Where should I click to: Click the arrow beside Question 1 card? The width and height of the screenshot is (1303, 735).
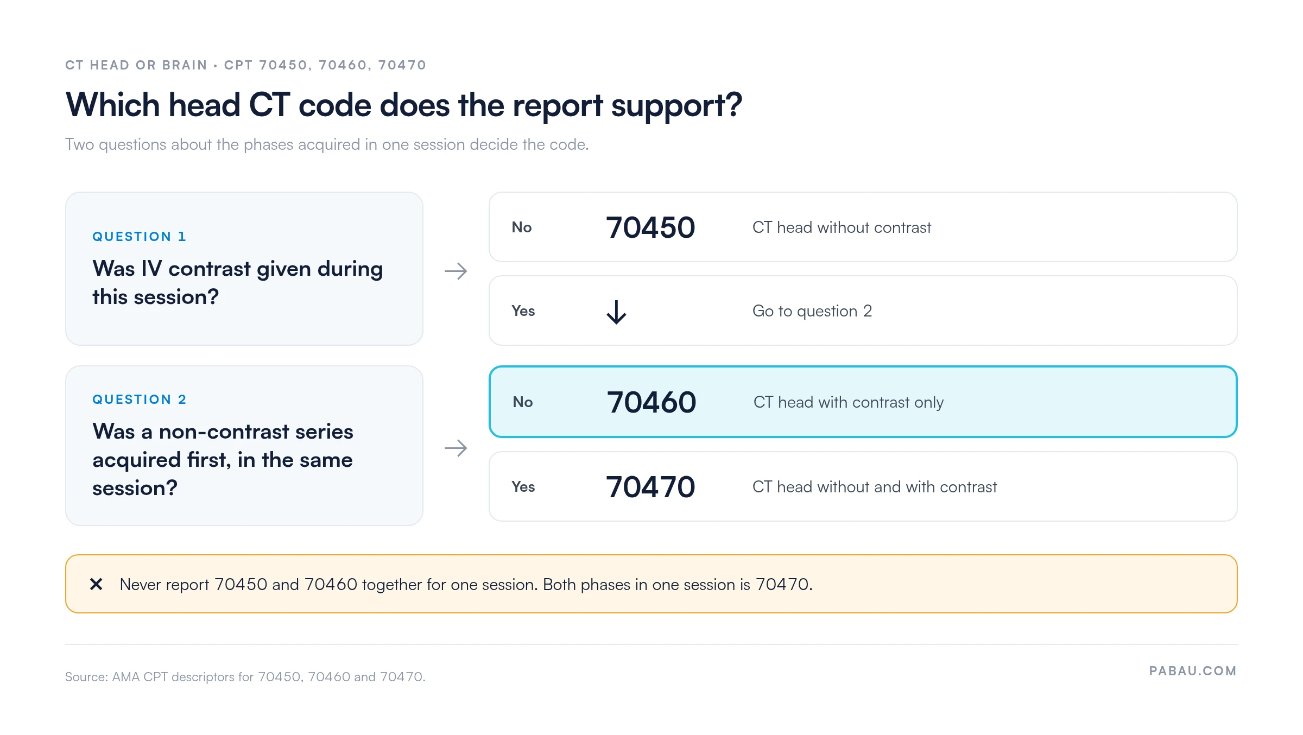click(456, 271)
